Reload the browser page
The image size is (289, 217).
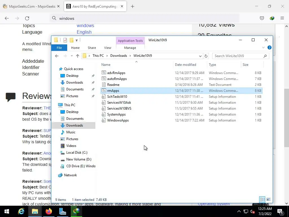pyautogui.click(x=27, y=18)
